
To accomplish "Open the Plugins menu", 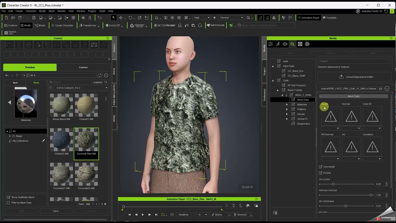I will click(92, 11).
